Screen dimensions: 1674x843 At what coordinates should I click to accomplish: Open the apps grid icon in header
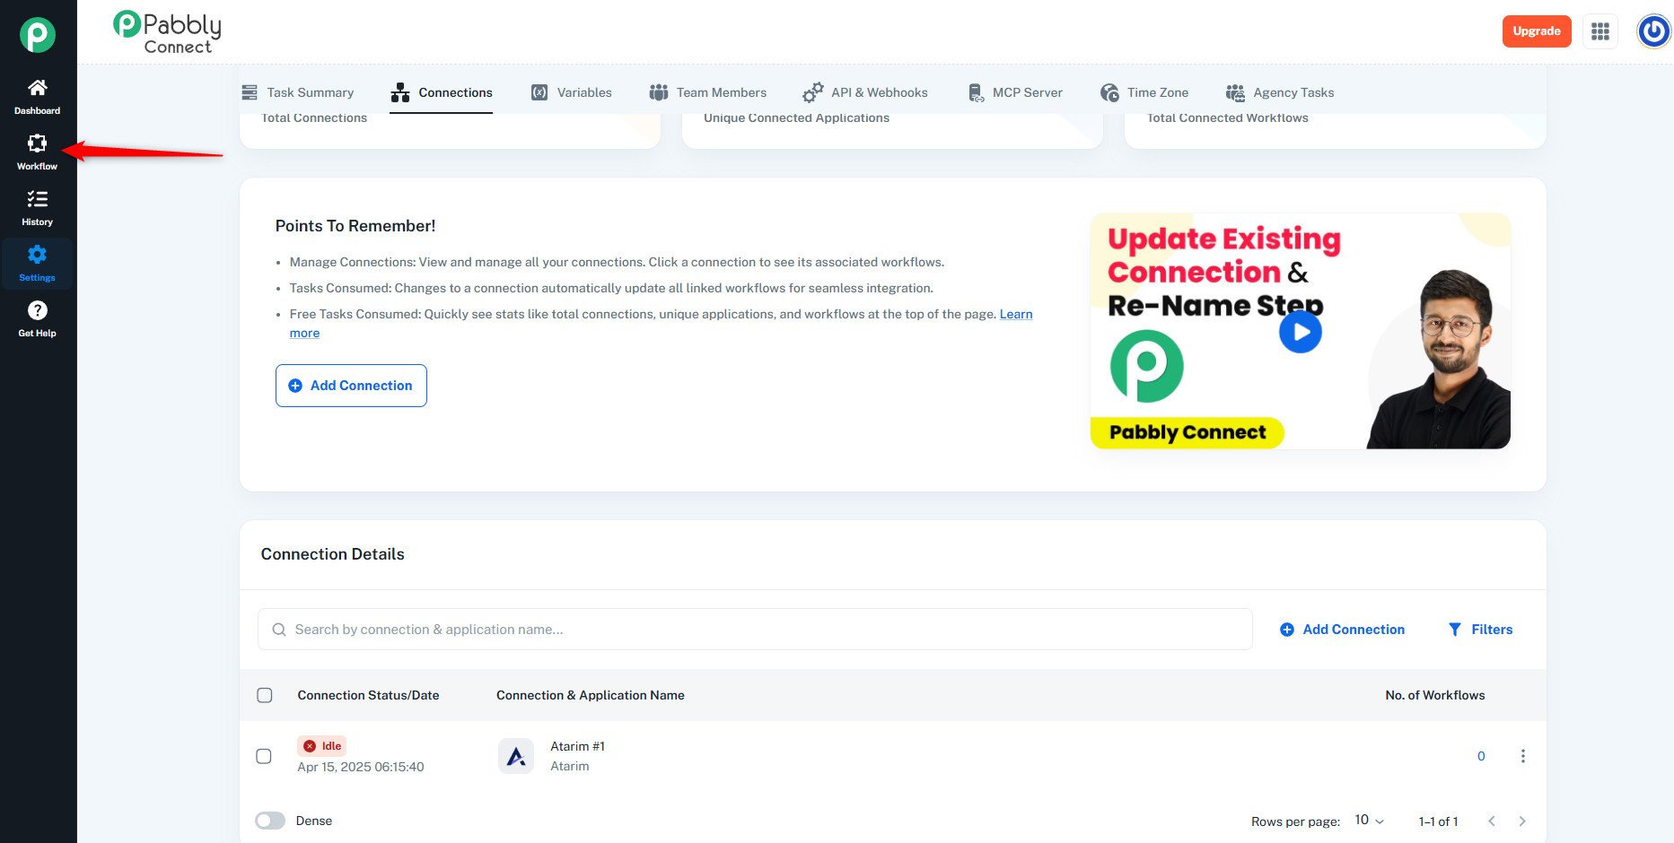(x=1600, y=31)
